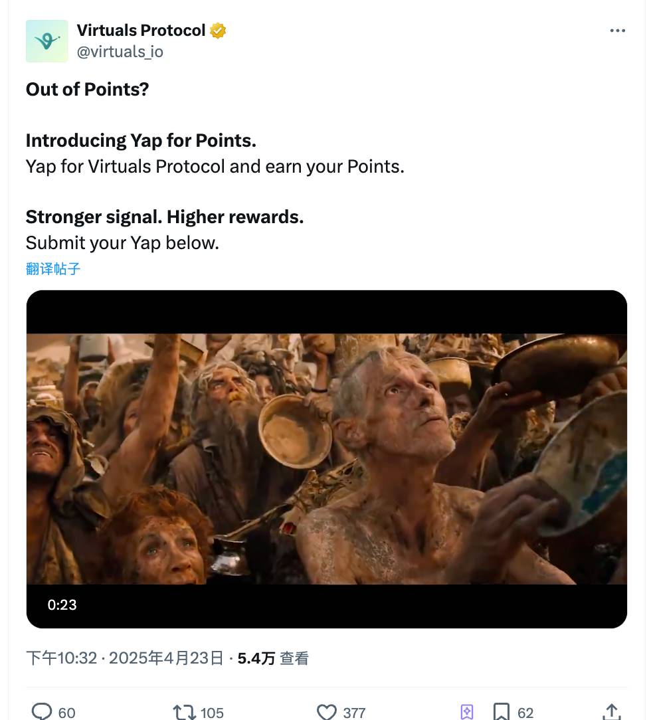Click the repost arrows icon
This screenshot has height=720, width=647.
click(x=184, y=712)
